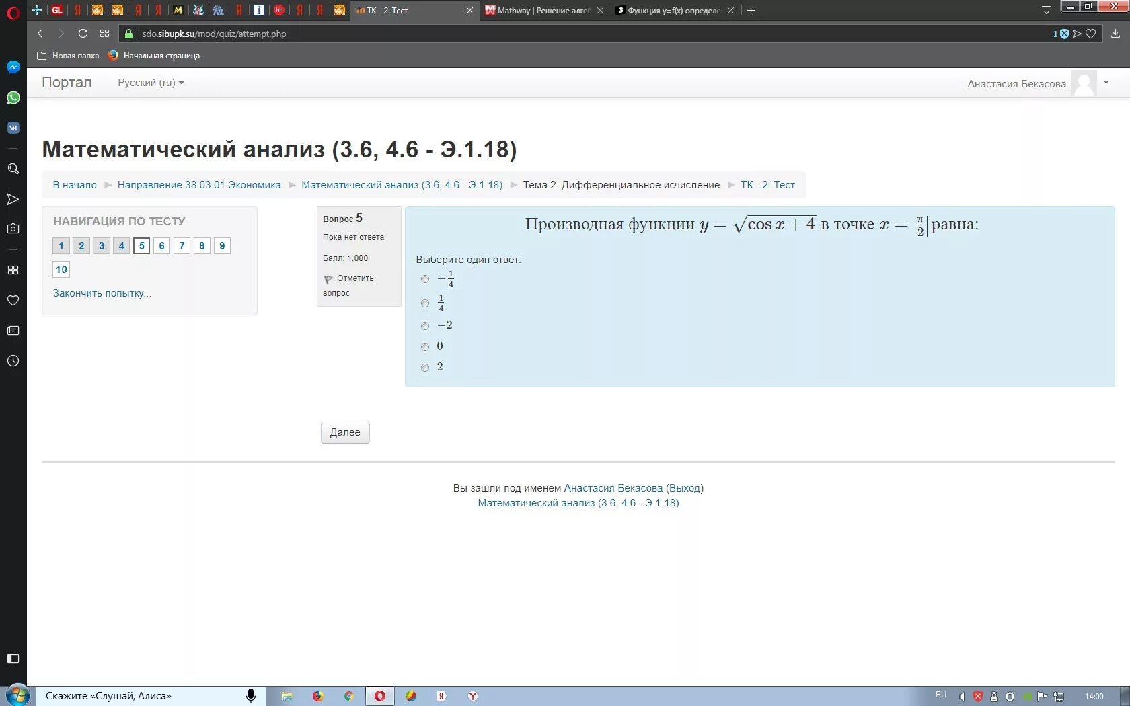Go back with the browser back arrow
Viewport: 1130px width, 706px height.
pyautogui.click(x=40, y=34)
